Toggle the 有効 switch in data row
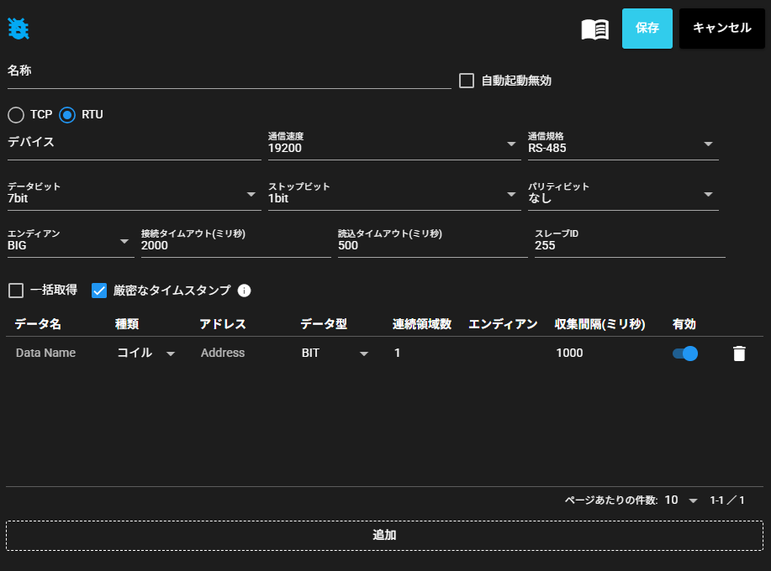Image resolution: width=771 pixels, height=571 pixels. click(685, 354)
